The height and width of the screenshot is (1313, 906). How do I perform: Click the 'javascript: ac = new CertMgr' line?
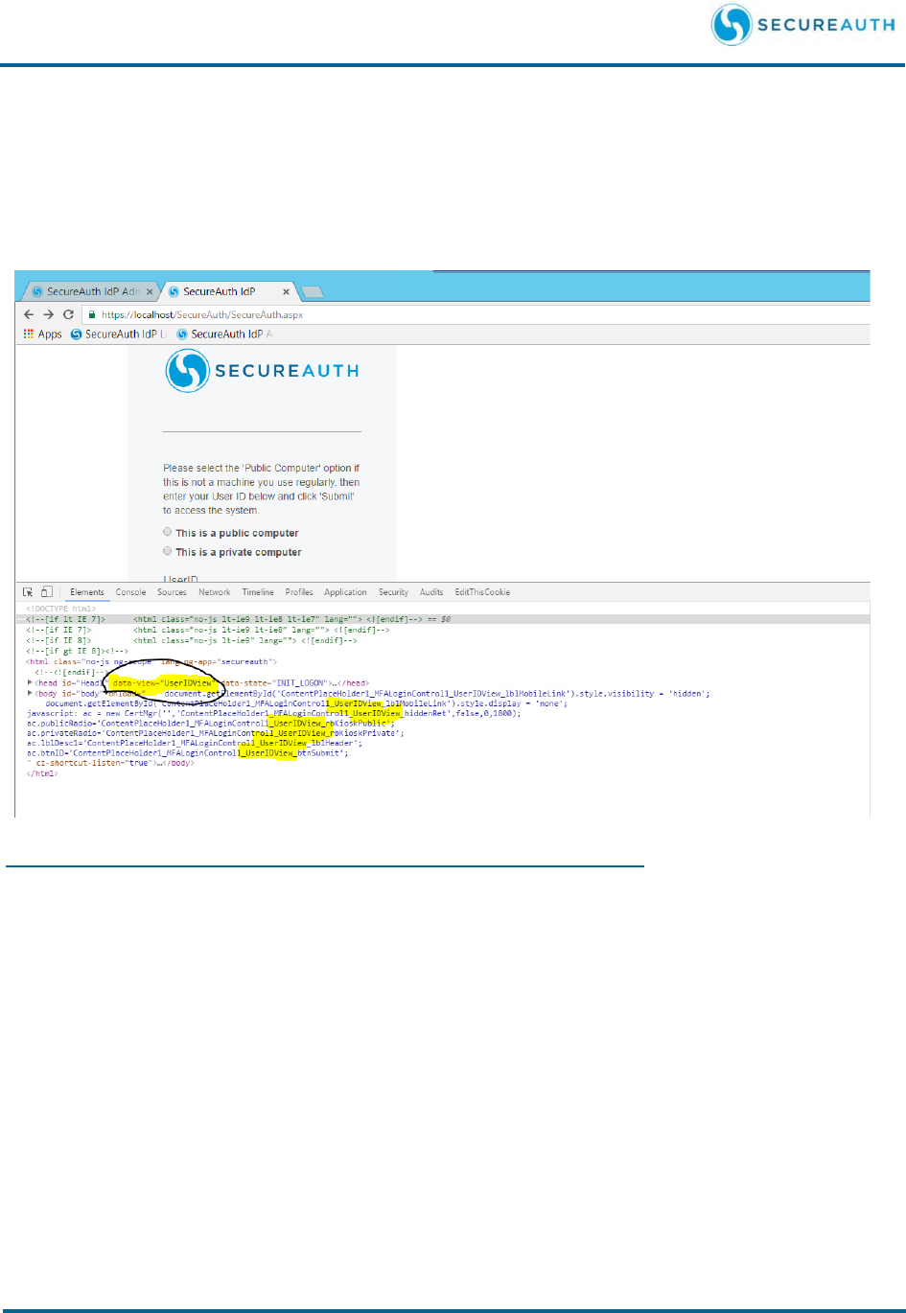pyautogui.click(x=274, y=713)
